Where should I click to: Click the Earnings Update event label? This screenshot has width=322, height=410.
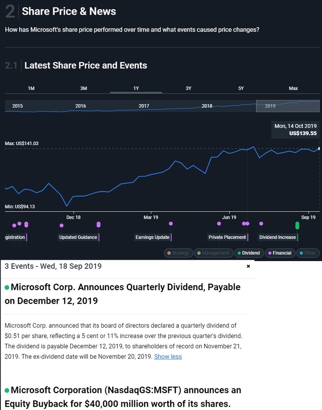point(152,237)
